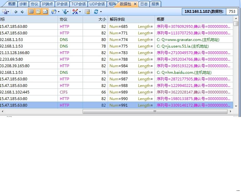
Task: Click the filter funnel icon
Action: pyautogui.click(x=64, y=12)
